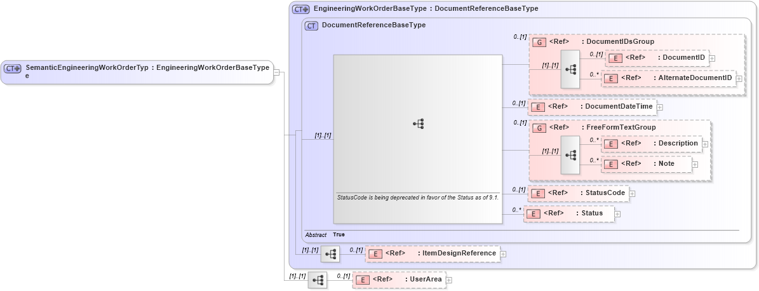Viewport: 759px width, 291px height.
Task: Click the Note element name
Action: (666, 164)
